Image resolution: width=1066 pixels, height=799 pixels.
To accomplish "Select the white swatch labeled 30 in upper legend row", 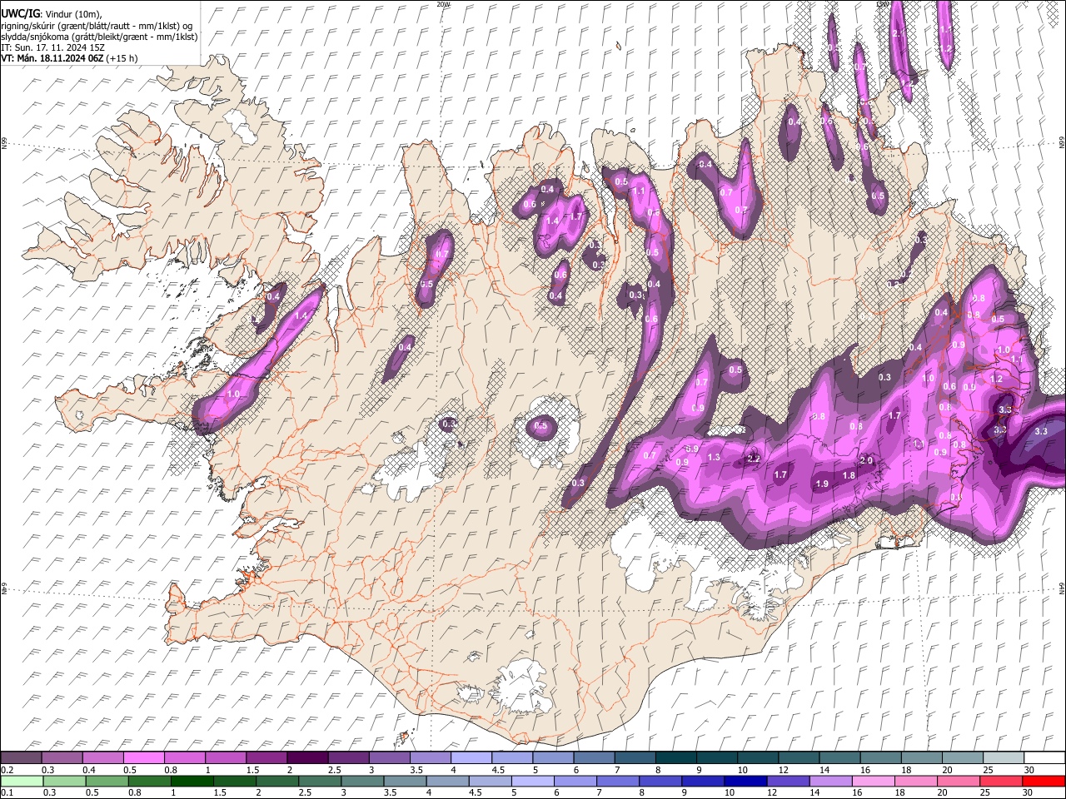I will (x=1044, y=758).
